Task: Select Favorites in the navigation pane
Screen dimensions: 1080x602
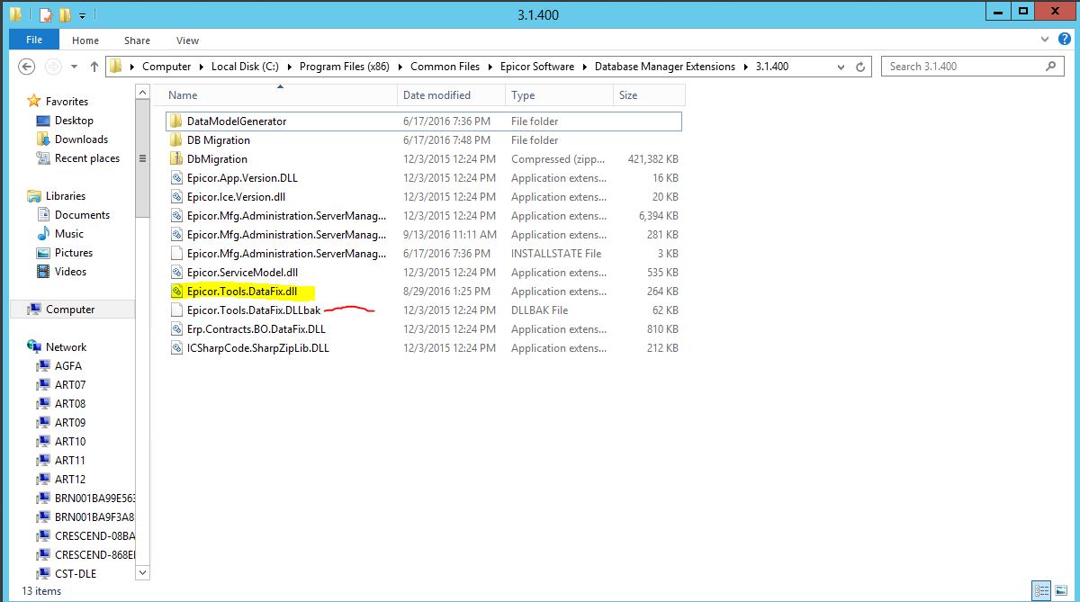Action: [67, 102]
